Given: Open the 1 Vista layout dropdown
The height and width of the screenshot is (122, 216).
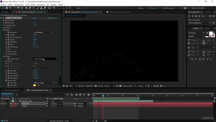Looking at the screenshot, I should (142, 86).
